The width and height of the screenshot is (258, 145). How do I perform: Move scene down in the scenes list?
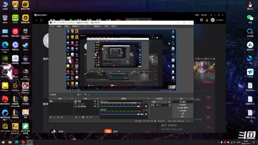tap(62, 117)
